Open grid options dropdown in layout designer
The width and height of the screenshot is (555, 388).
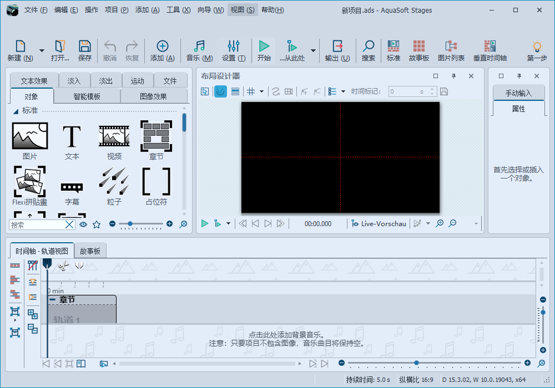tap(261, 91)
